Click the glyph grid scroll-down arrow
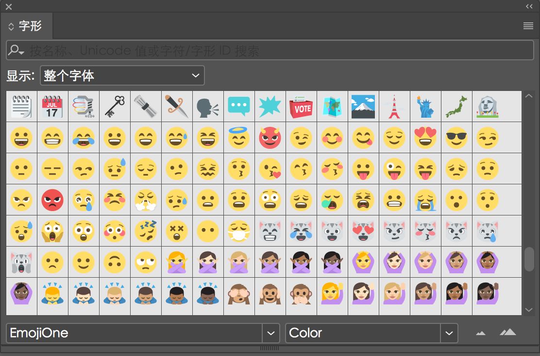 point(529,310)
